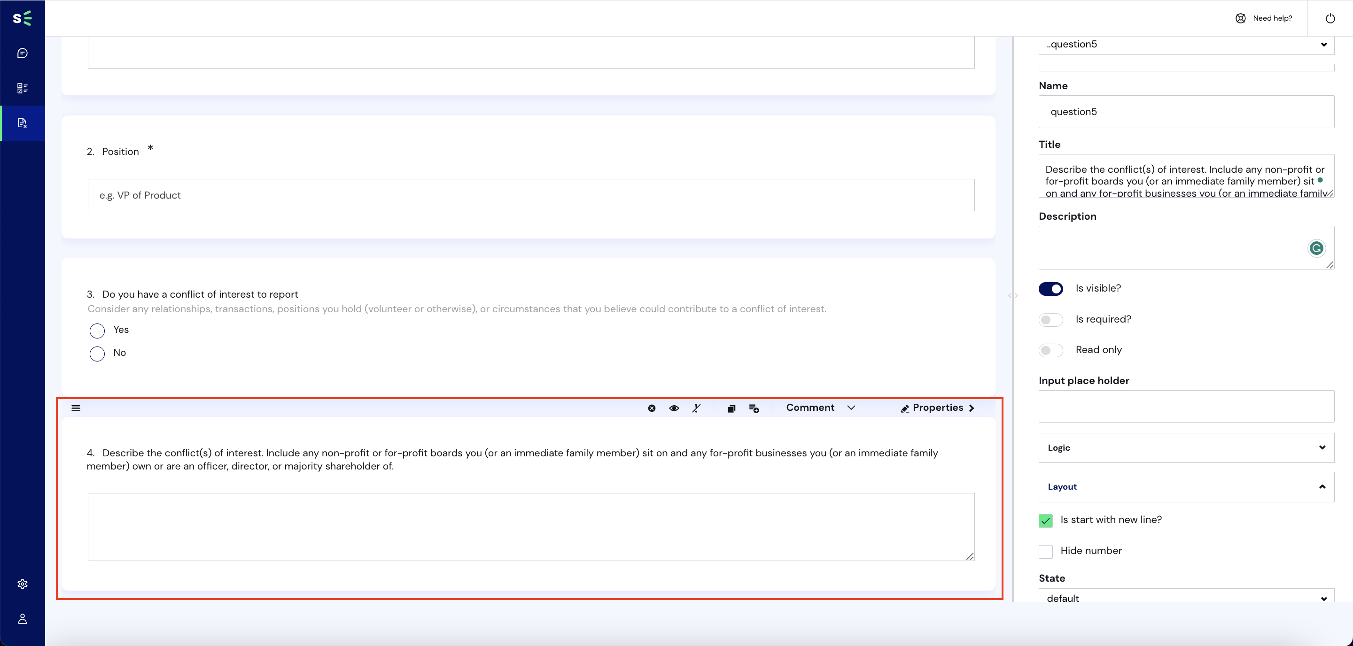Click the Name field containing question5
The image size is (1353, 646).
[1186, 112]
